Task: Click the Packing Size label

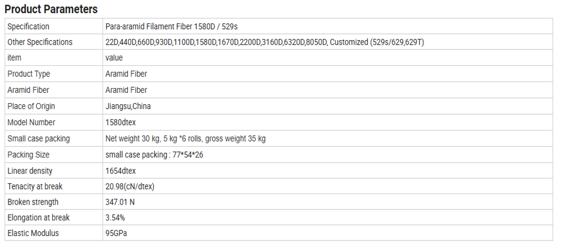Action: tap(29, 154)
